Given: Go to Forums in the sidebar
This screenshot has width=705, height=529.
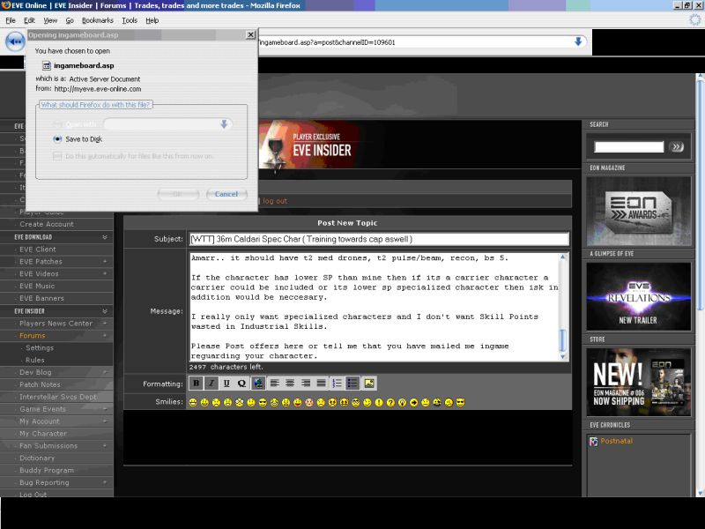Looking at the screenshot, I should 32,336.
